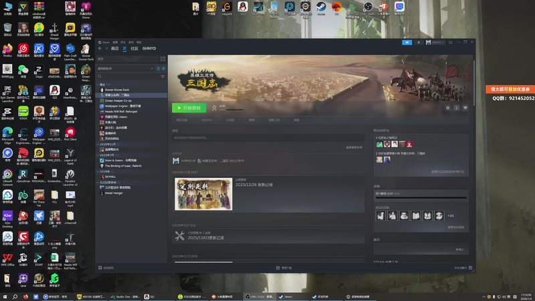Toggle the recent activity clock filter
Screen dimensions: 535x301
(158, 69)
